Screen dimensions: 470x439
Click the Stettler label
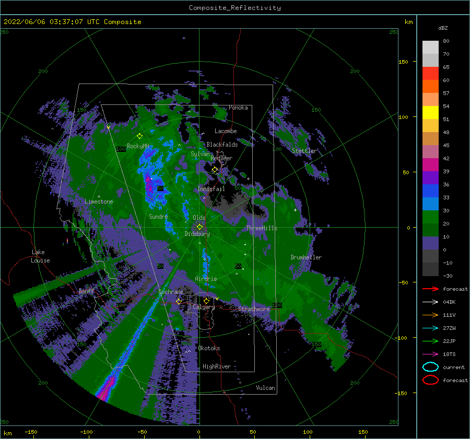[x=304, y=151]
